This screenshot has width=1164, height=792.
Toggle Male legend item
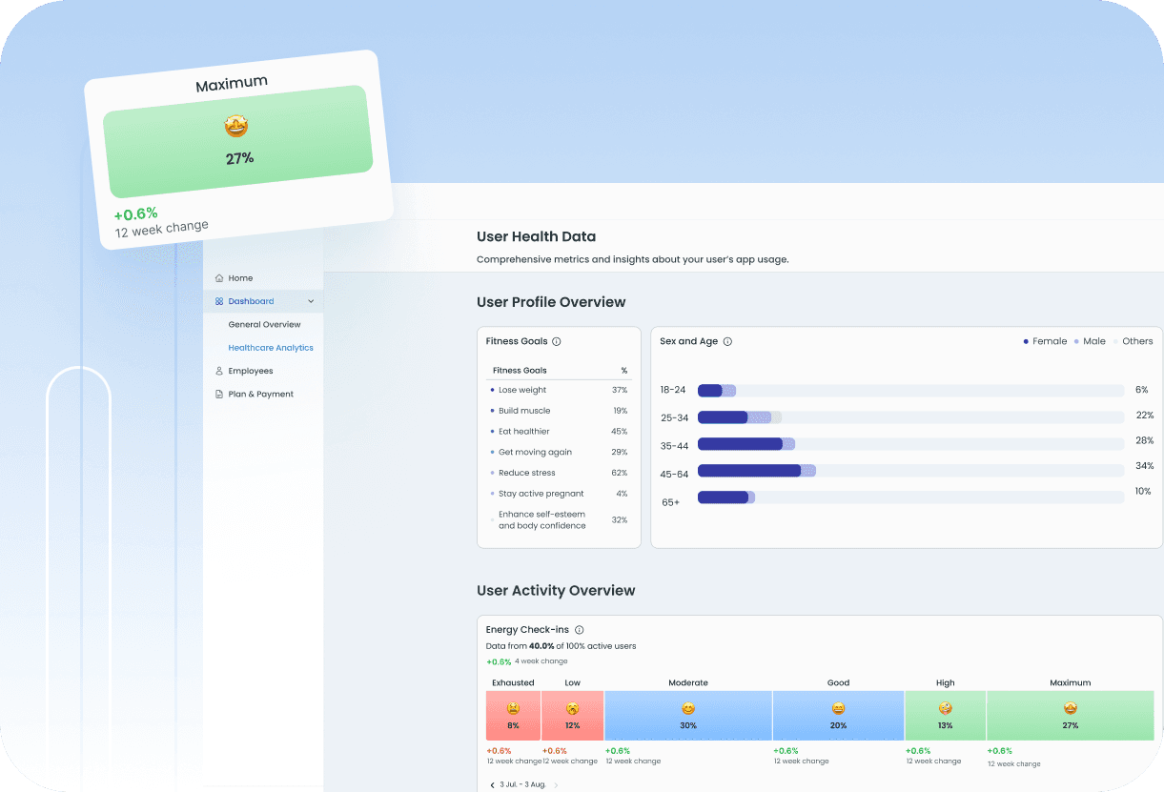point(1090,341)
